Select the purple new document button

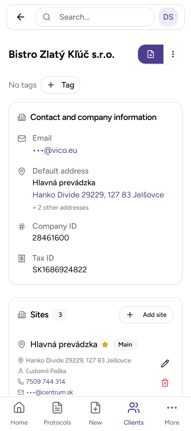point(150,54)
